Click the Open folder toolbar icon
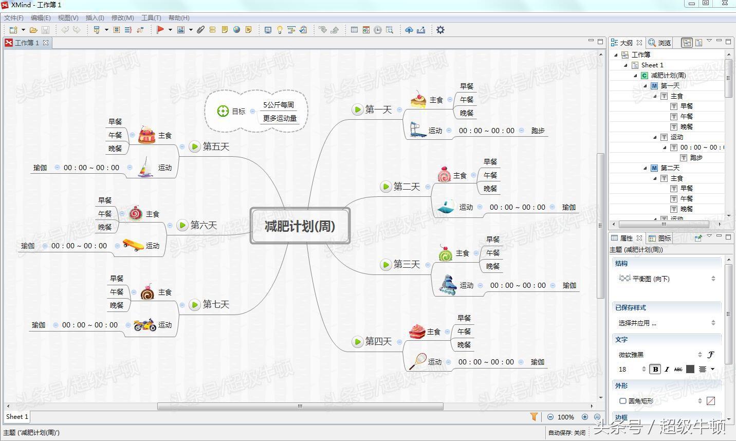The image size is (736, 441). tap(33, 30)
